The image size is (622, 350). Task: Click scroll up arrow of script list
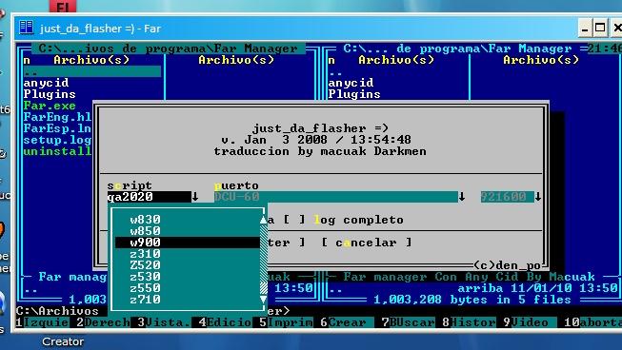coord(264,220)
